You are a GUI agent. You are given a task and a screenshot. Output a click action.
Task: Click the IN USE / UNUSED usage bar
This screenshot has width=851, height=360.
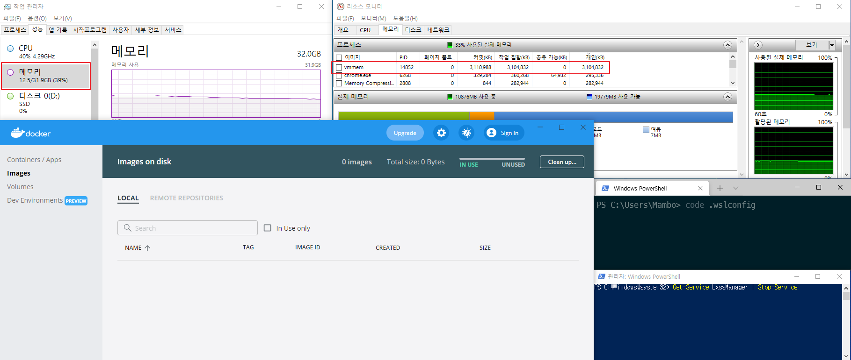coord(492,159)
